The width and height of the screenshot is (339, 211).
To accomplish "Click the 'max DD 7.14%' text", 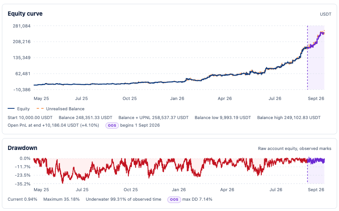I will pyautogui.click(x=197, y=199).
